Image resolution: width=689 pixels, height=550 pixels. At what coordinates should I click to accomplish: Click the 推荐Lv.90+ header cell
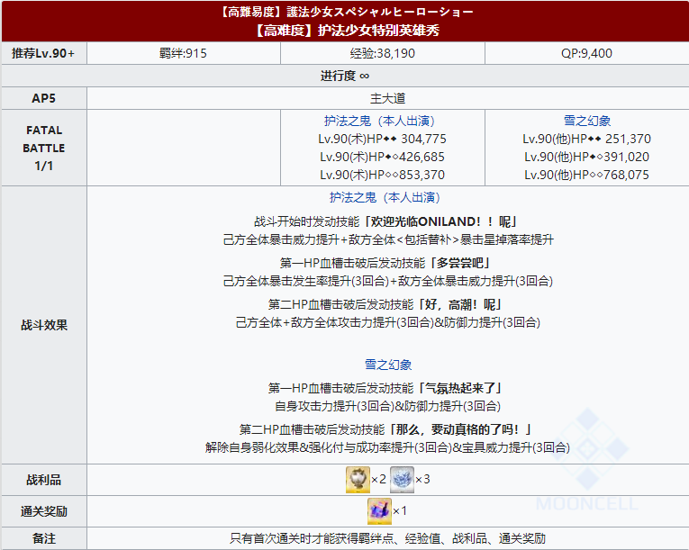(x=43, y=53)
